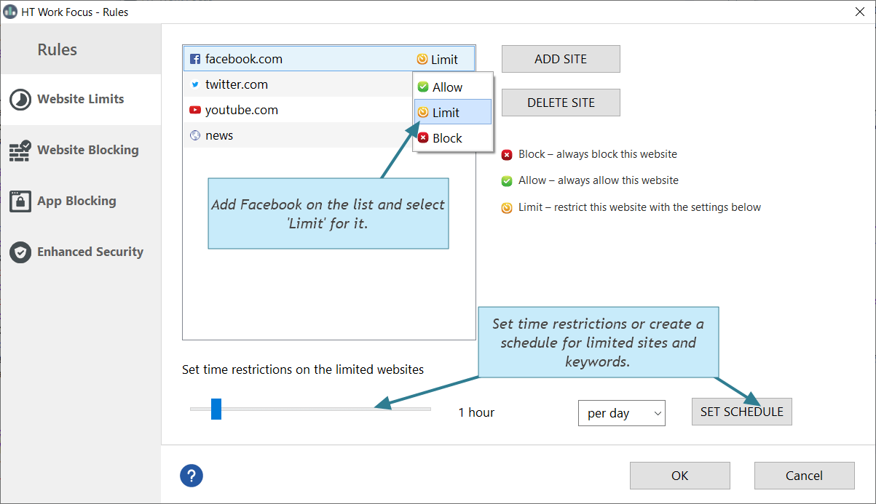Screen dimensions: 876x504
Task: Click the App Blocking lock icon
Action: pos(20,201)
